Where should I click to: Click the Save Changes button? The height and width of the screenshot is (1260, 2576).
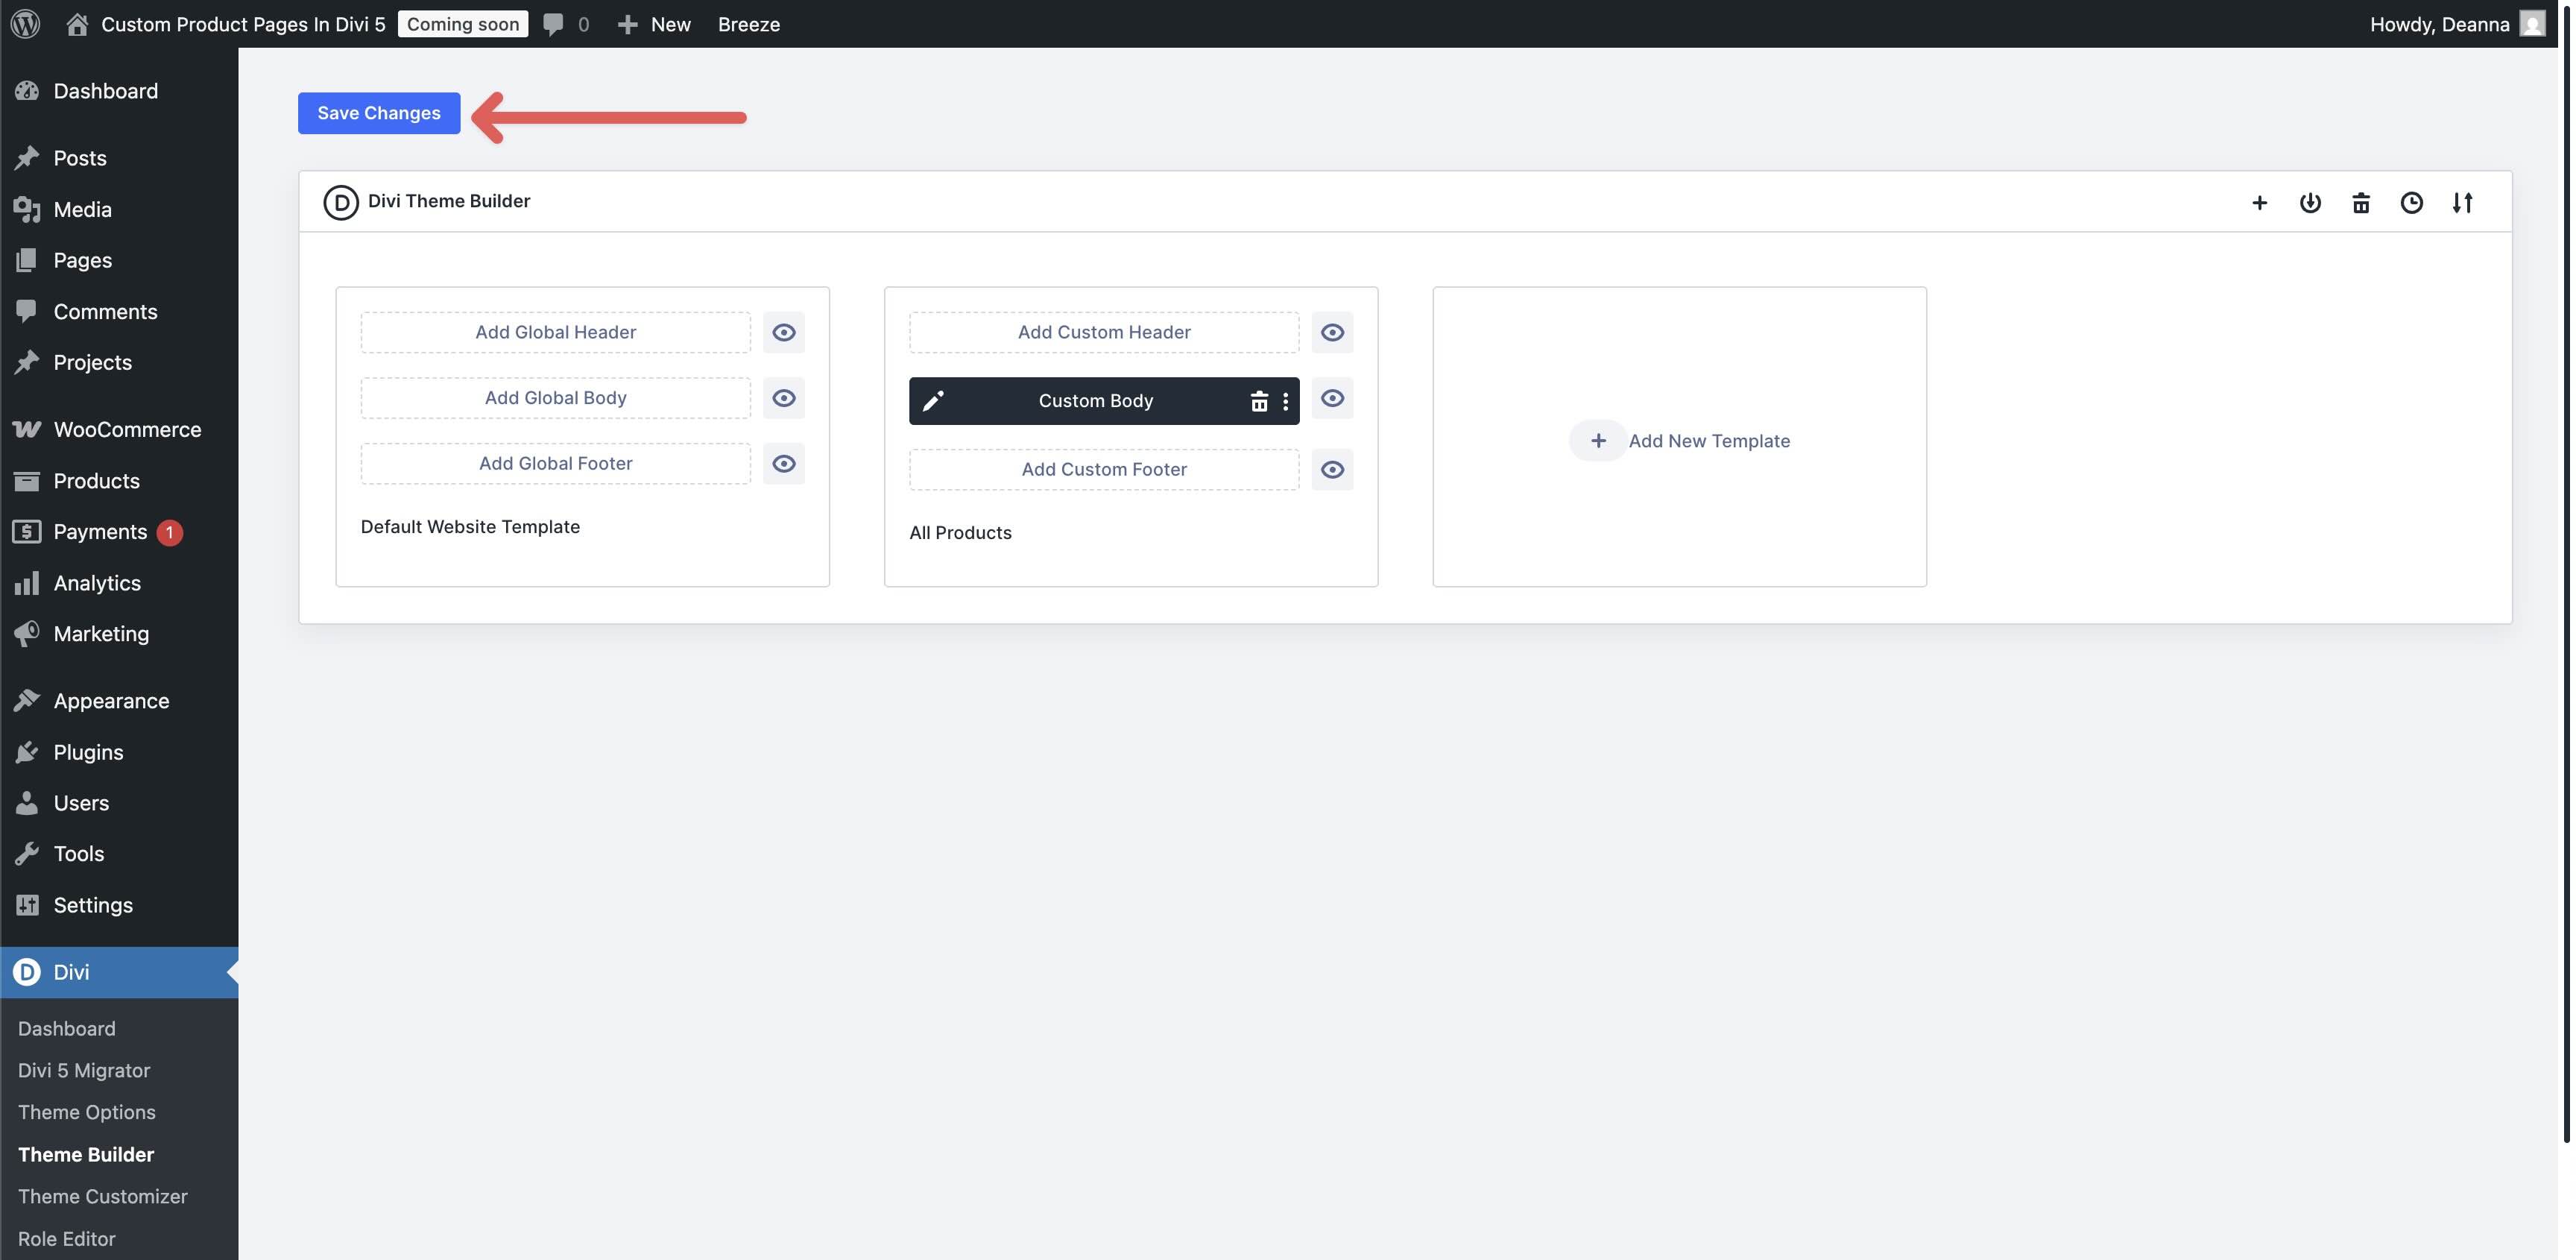click(x=378, y=113)
